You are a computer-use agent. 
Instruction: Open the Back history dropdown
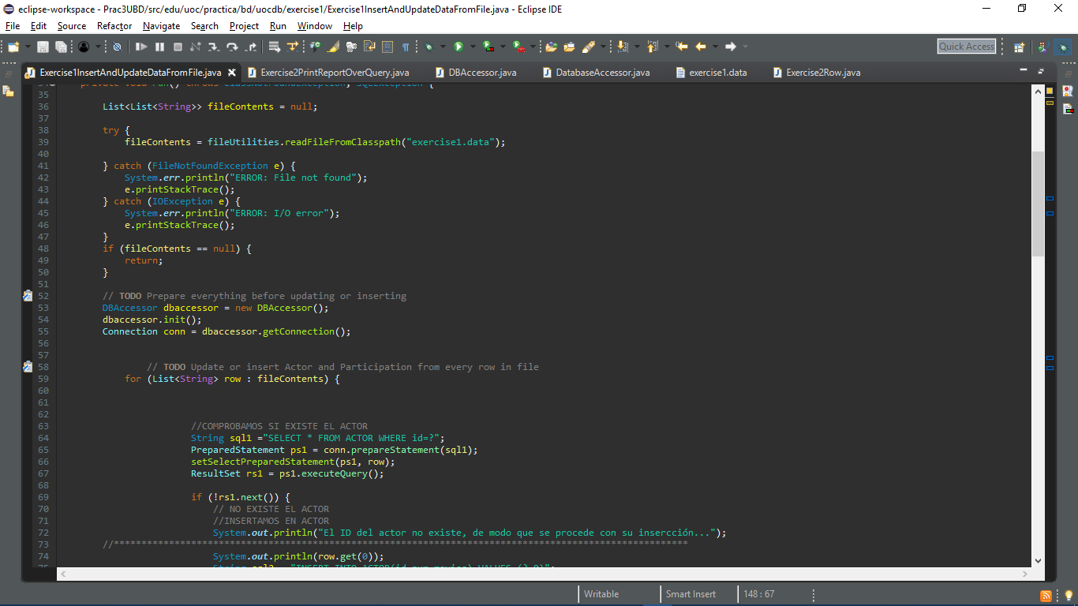(x=715, y=47)
